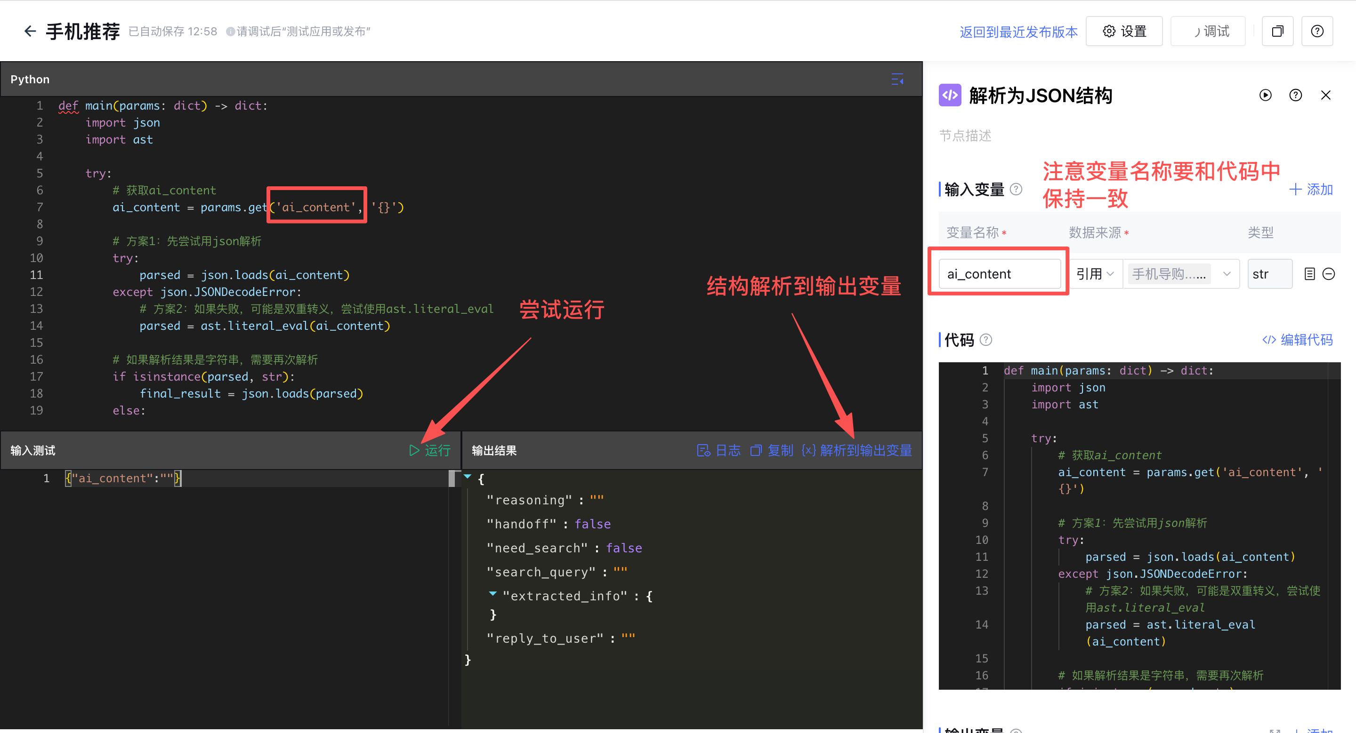The image size is (1356, 733).
Task: Click 解析到输出变量 link
Action: [x=856, y=450]
